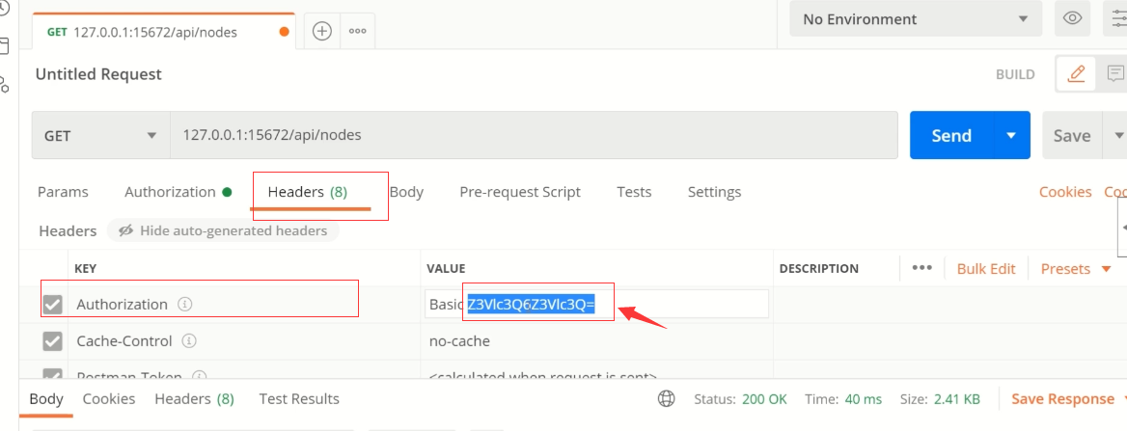The image size is (1127, 431).
Task: Select the request Body tab
Action: 406,192
